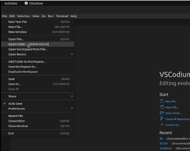Toggle the Auto Save checkmark option
This screenshot has width=190, height=151.
[x=38, y=104]
